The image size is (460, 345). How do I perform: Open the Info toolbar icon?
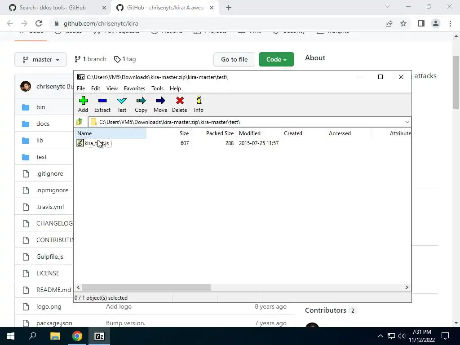[199, 104]
